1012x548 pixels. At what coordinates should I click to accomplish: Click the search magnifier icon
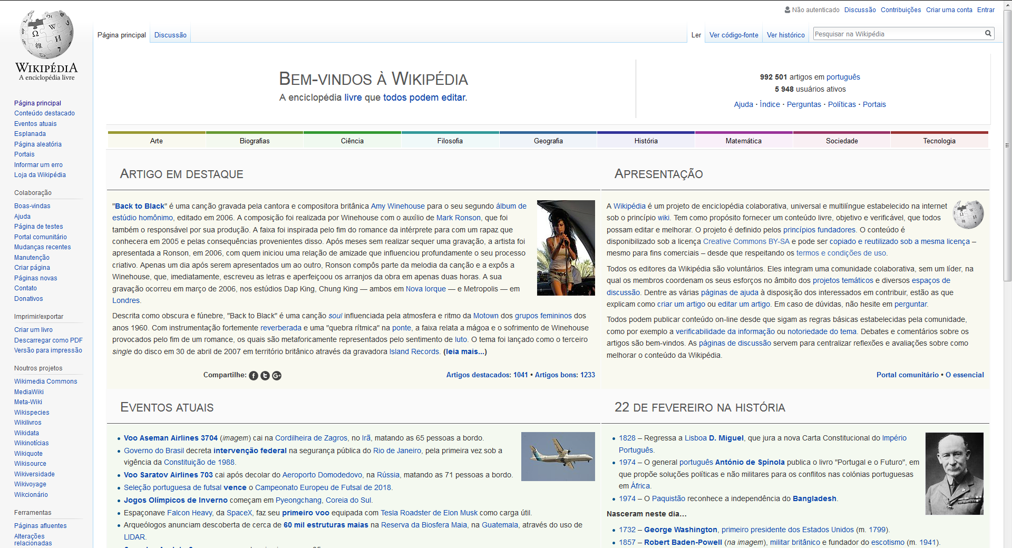tap(988, 34)
